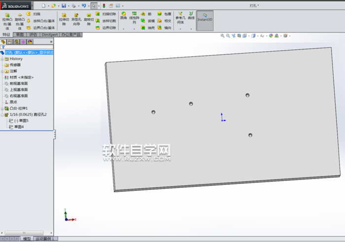Open the DisplayManager panel tab
This screenshot has height=242, width=345.
pyautogui.click(x=30, y=42)
